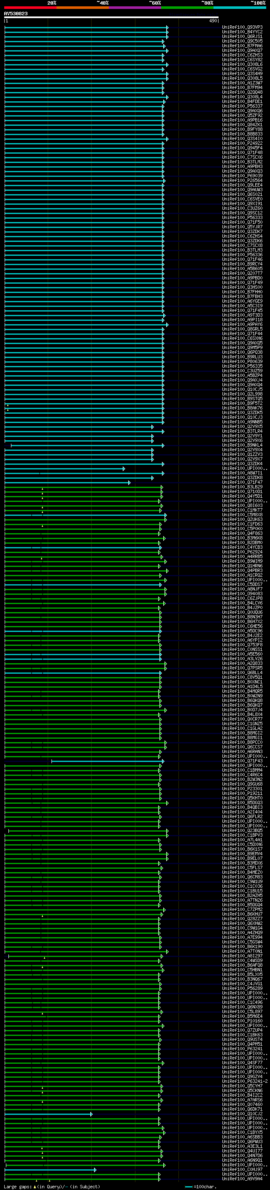Click the UniRef100_Q945F4 label
Screen dimensions: 270x1190
(x=242, y=148)
